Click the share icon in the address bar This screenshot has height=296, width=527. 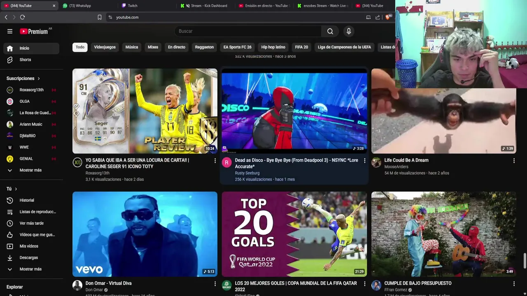pos(378,17)
